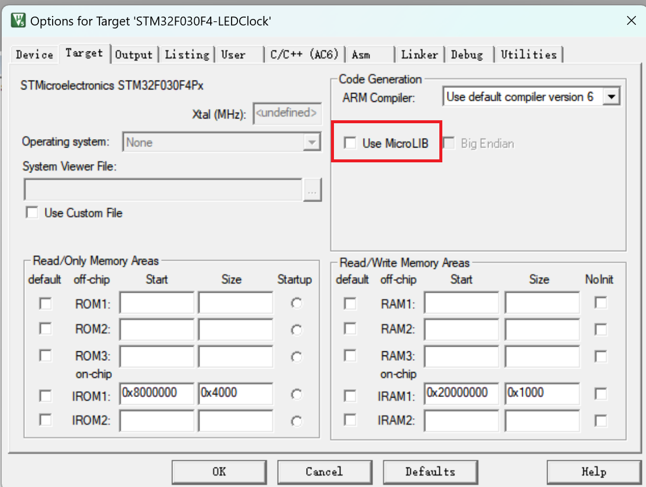Toggle the IRAM2 NoInit checkbox
Image resolution: width=646 pixels, height=487 pixels.
[600, 421]
